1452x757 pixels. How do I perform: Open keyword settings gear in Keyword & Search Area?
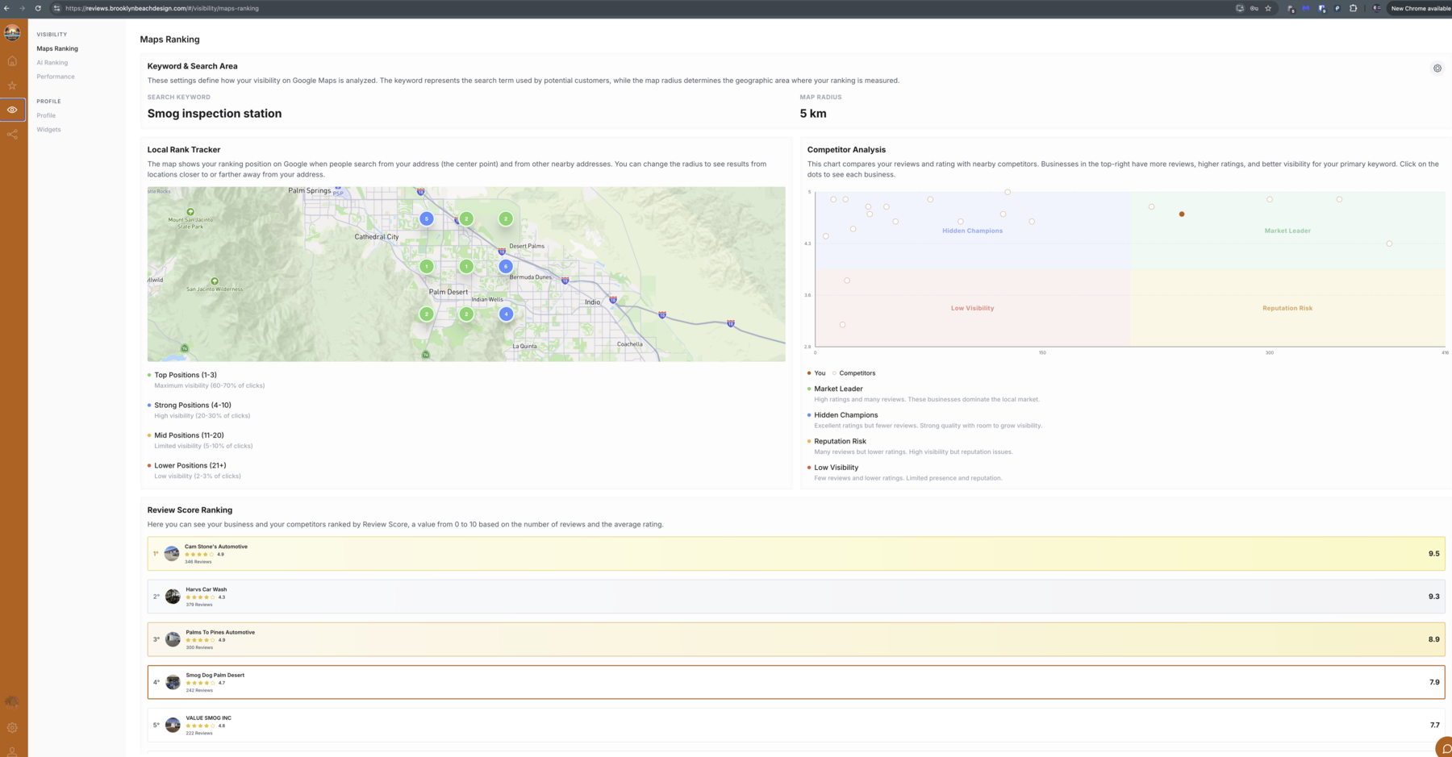(1437, 69)
